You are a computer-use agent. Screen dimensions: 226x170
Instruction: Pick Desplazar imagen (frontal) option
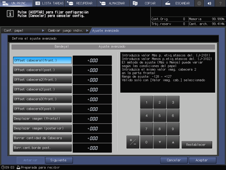(x=42, y=119)
